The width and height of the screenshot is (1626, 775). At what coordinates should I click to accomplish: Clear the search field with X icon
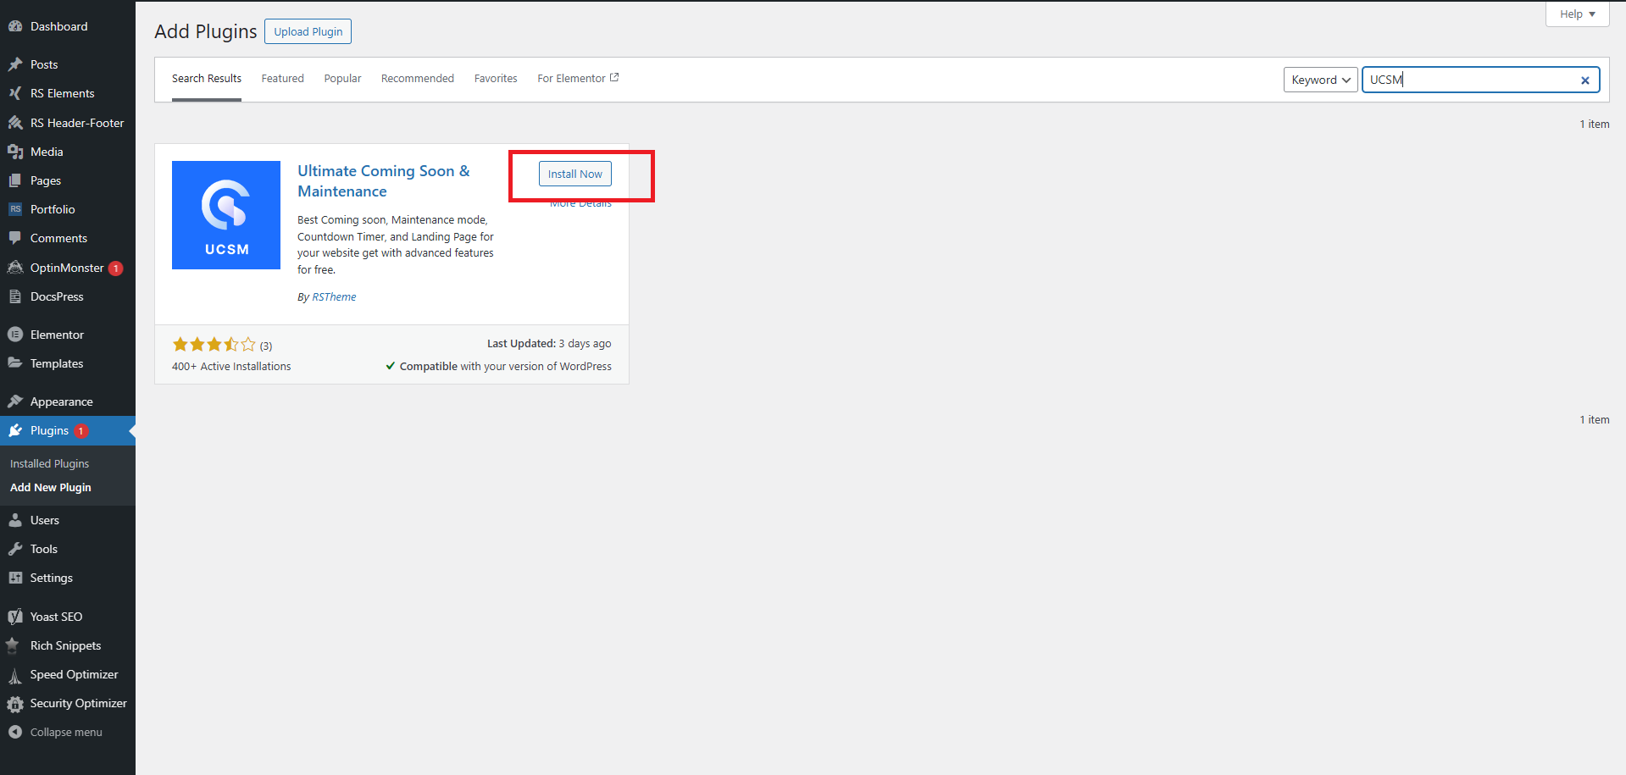click(x=1584, y=80)
